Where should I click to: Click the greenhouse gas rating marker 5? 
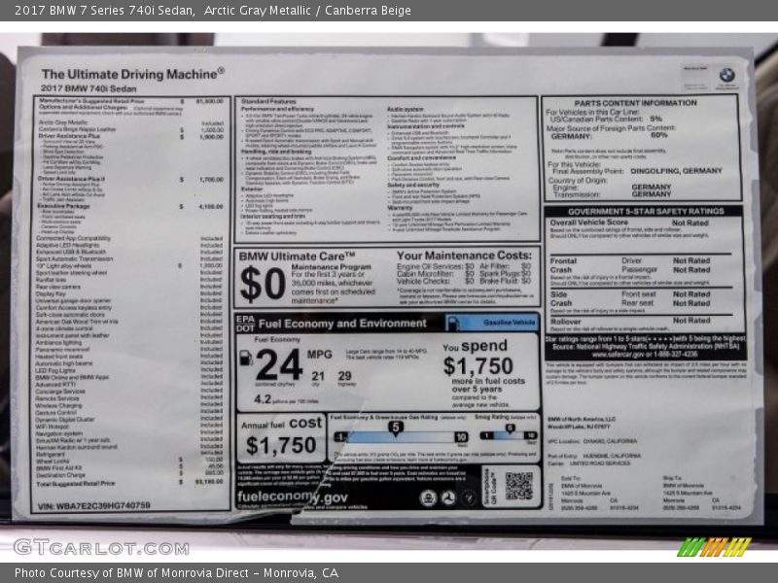pos(396,428)
